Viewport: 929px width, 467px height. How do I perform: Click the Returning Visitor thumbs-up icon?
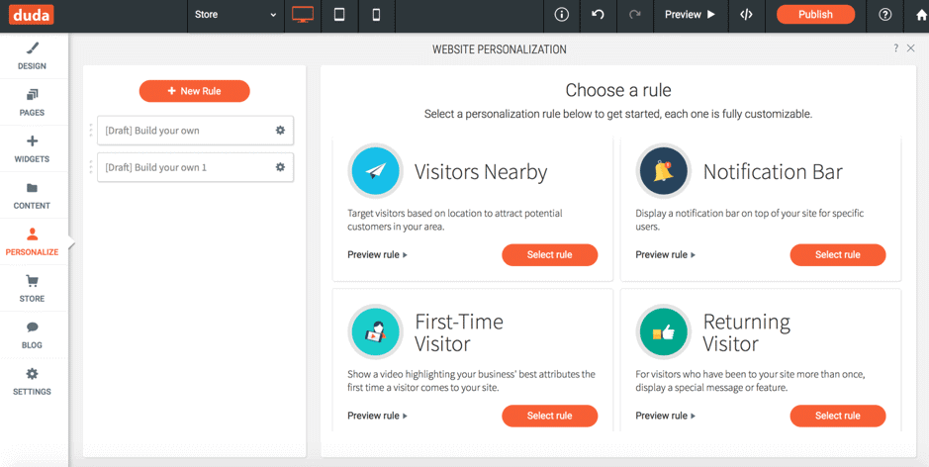tap(664, 331)
